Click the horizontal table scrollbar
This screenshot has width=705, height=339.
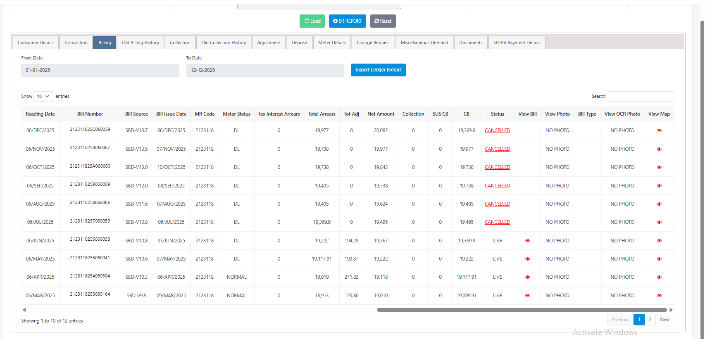522,310
